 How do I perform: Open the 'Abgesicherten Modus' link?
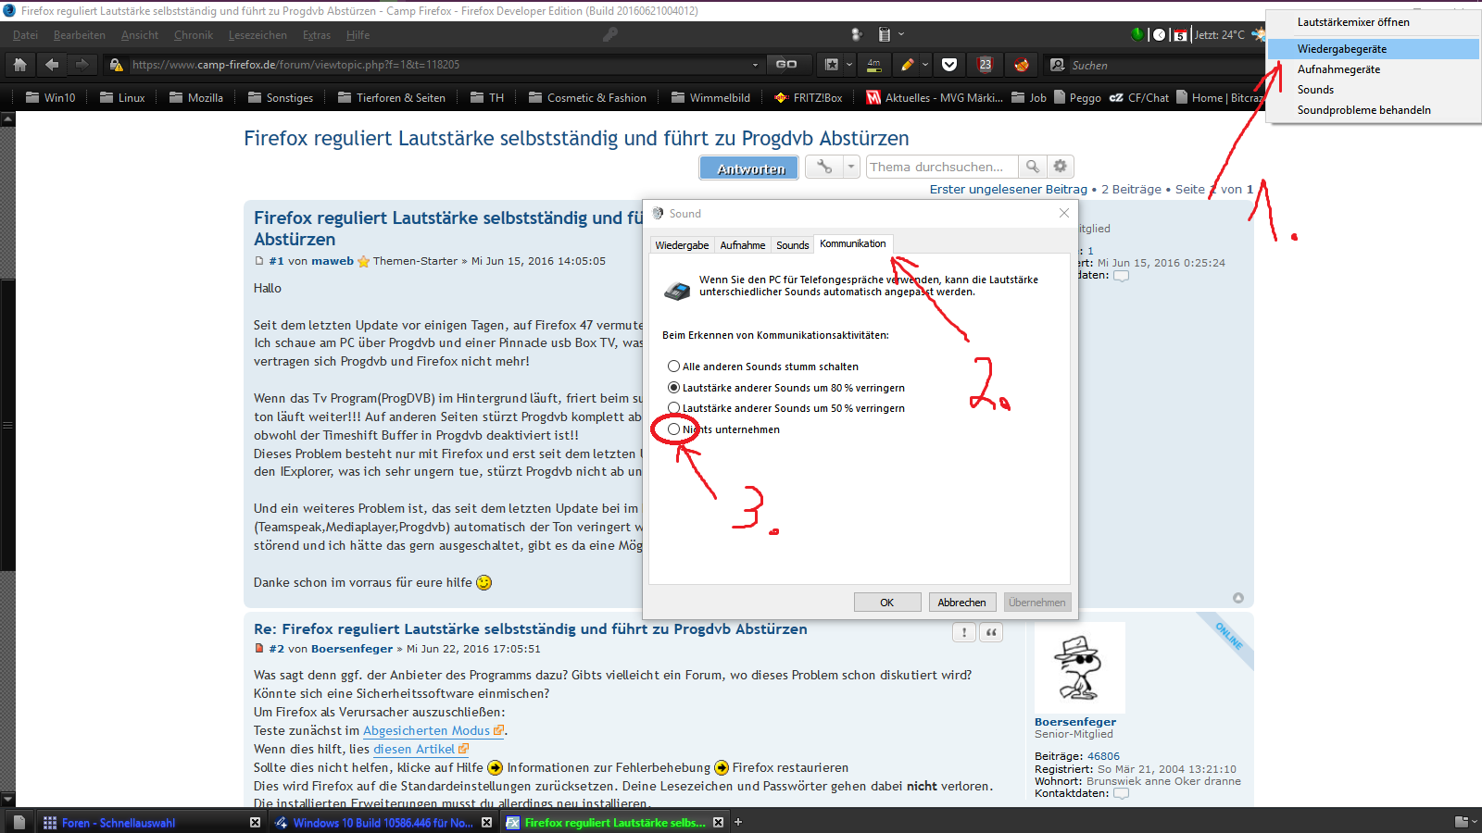[x=426, y=731]
